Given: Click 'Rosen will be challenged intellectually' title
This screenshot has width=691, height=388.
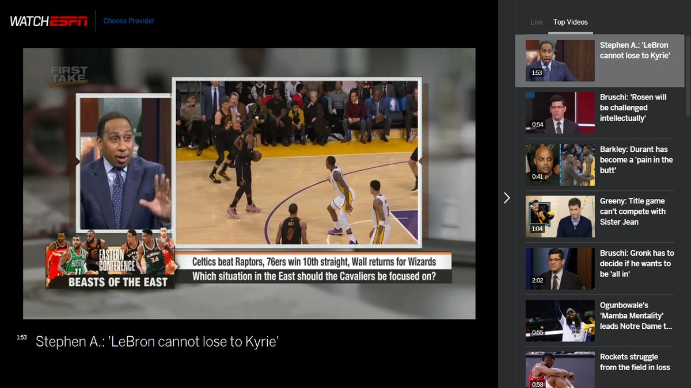Looking at the screenshot, I should point(633,107).
